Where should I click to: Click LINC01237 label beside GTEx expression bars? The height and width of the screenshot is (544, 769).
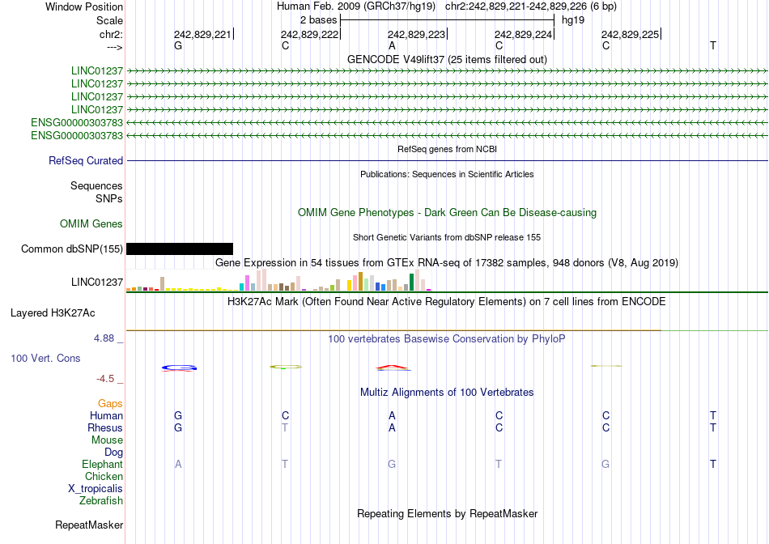[97, 282]
